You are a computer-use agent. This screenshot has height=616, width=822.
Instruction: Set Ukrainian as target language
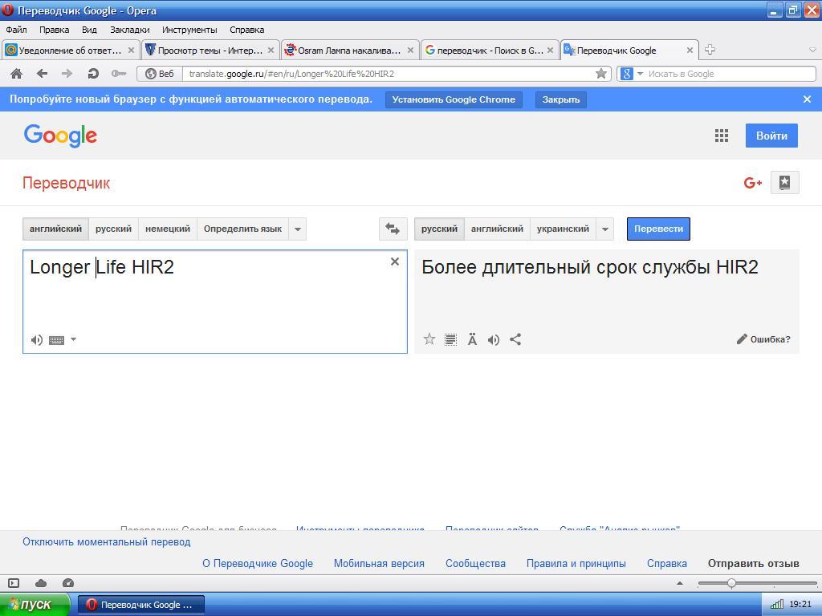pos(562,229)
